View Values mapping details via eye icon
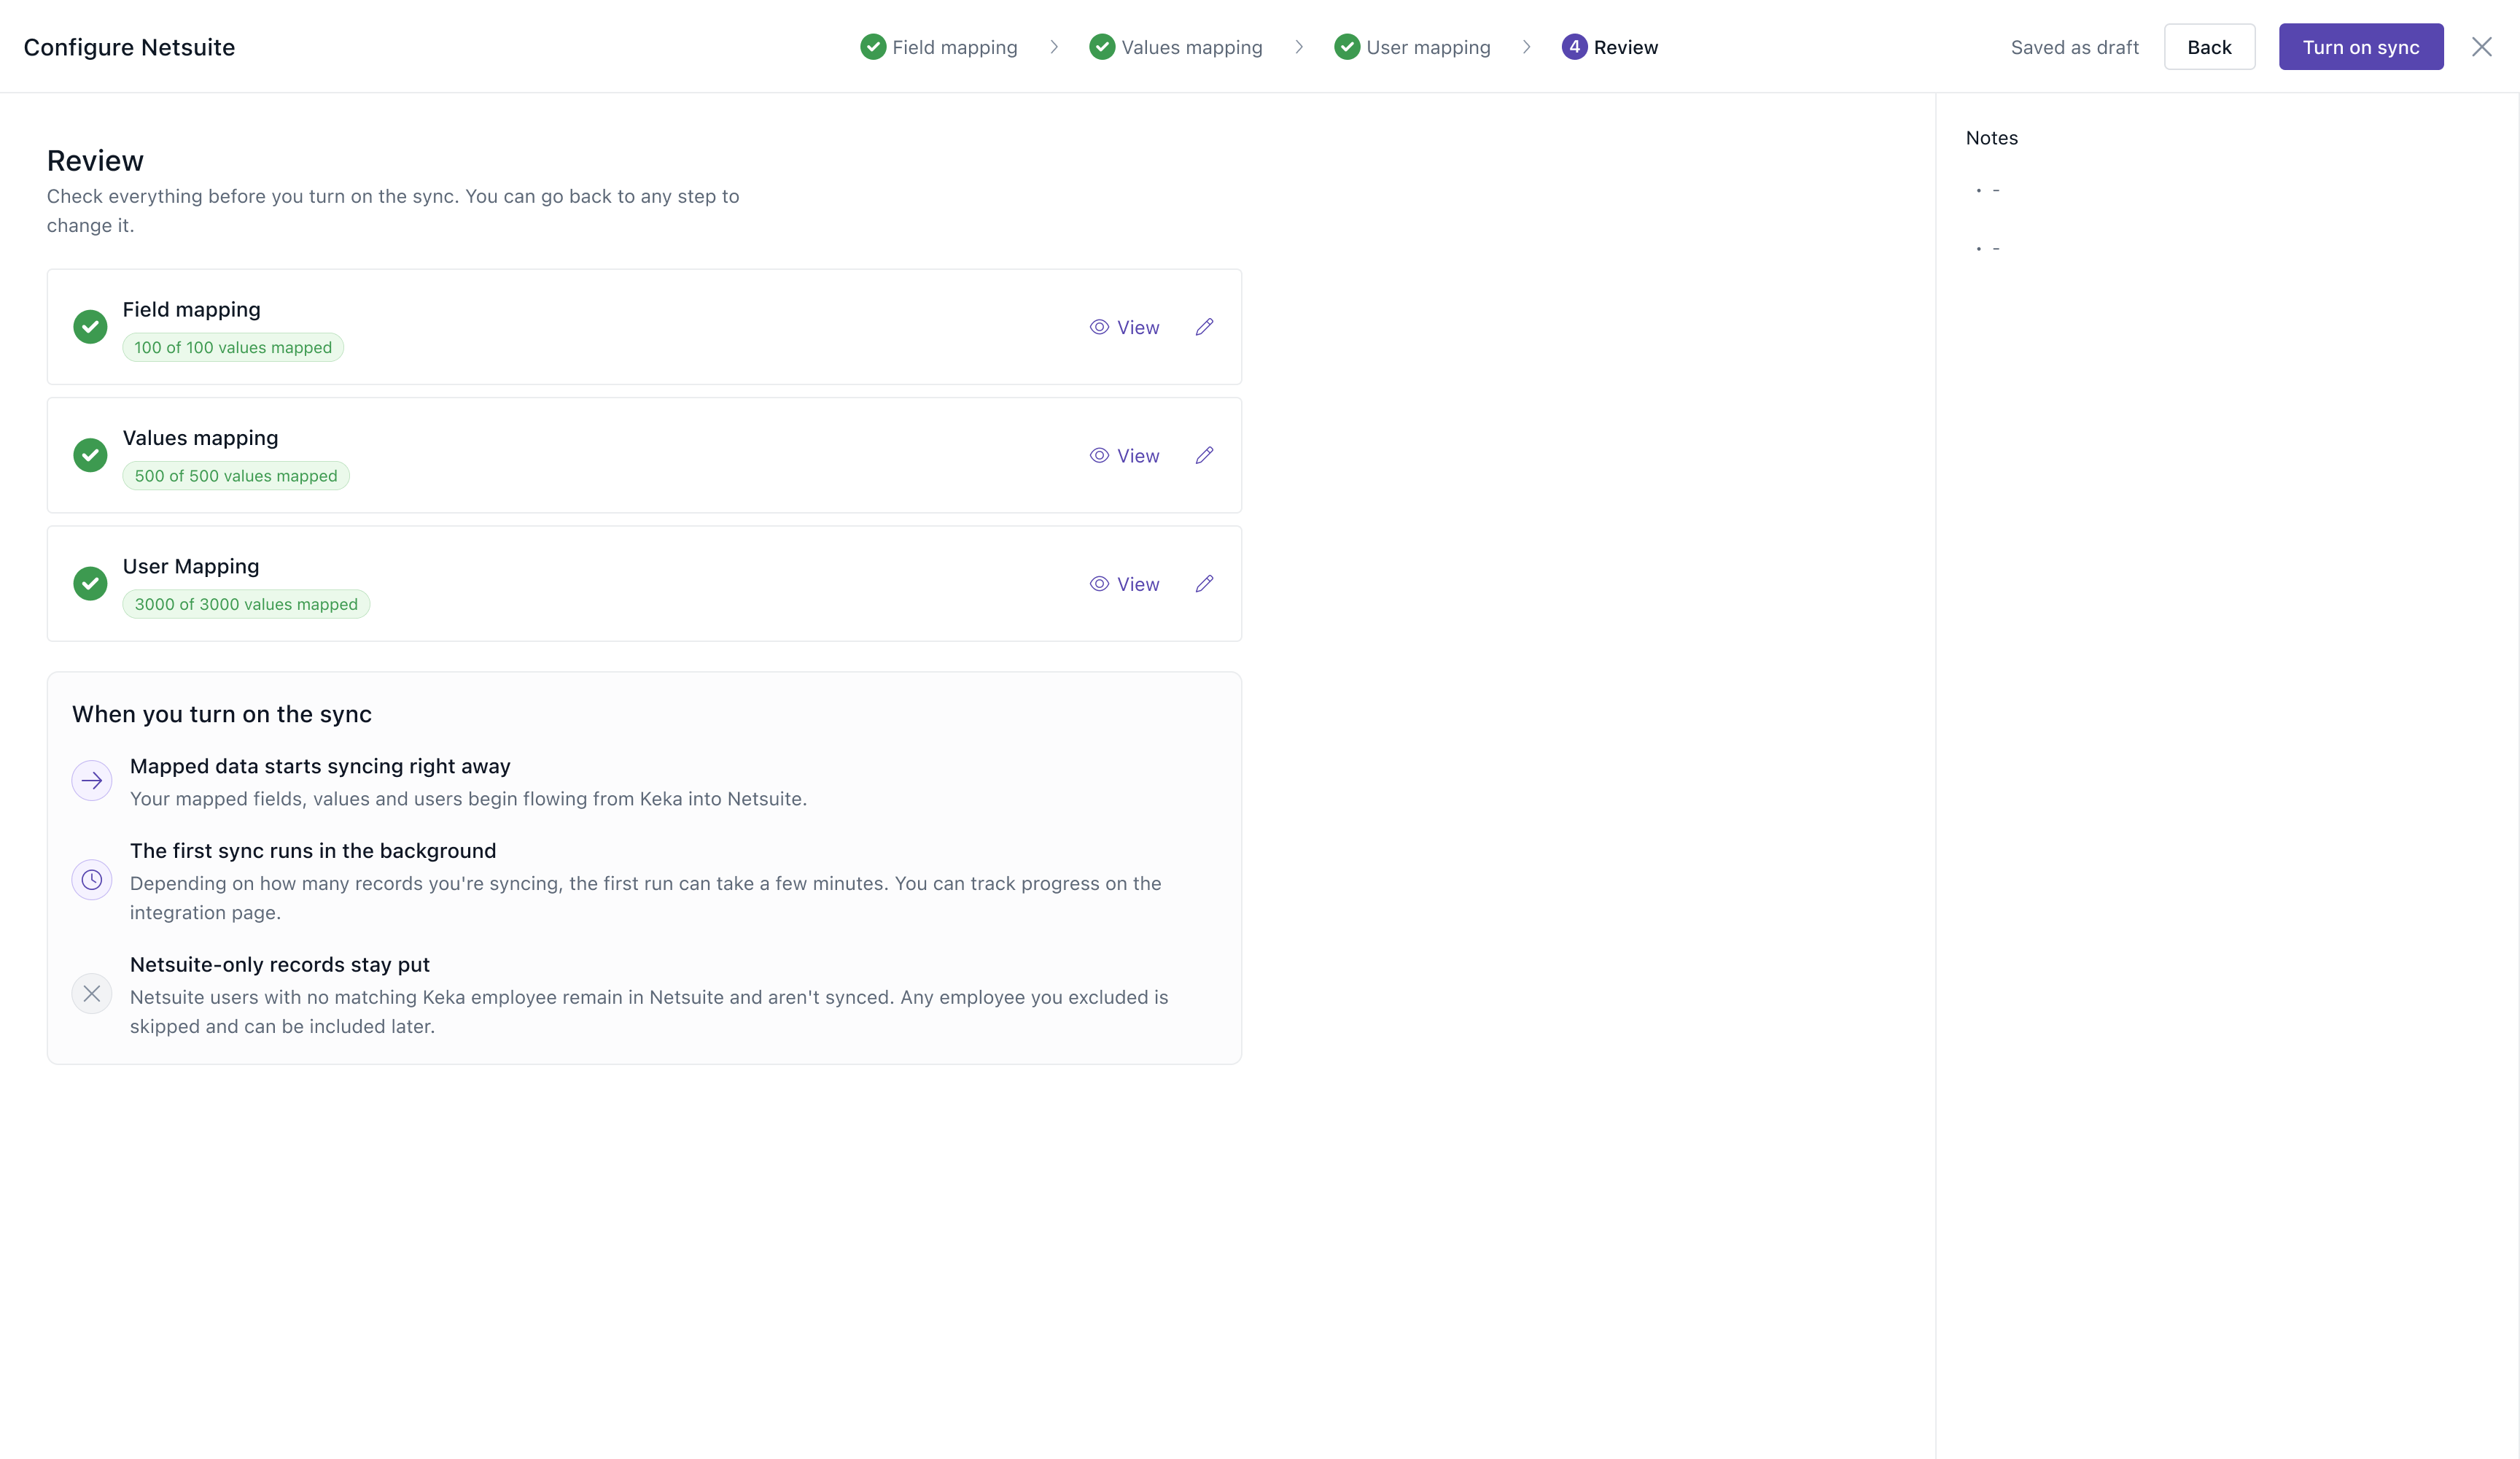2520x1459 pixels. (1099, 455)
